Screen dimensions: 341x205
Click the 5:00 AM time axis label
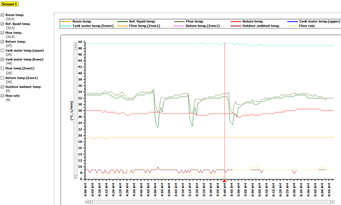coord(169,190)
